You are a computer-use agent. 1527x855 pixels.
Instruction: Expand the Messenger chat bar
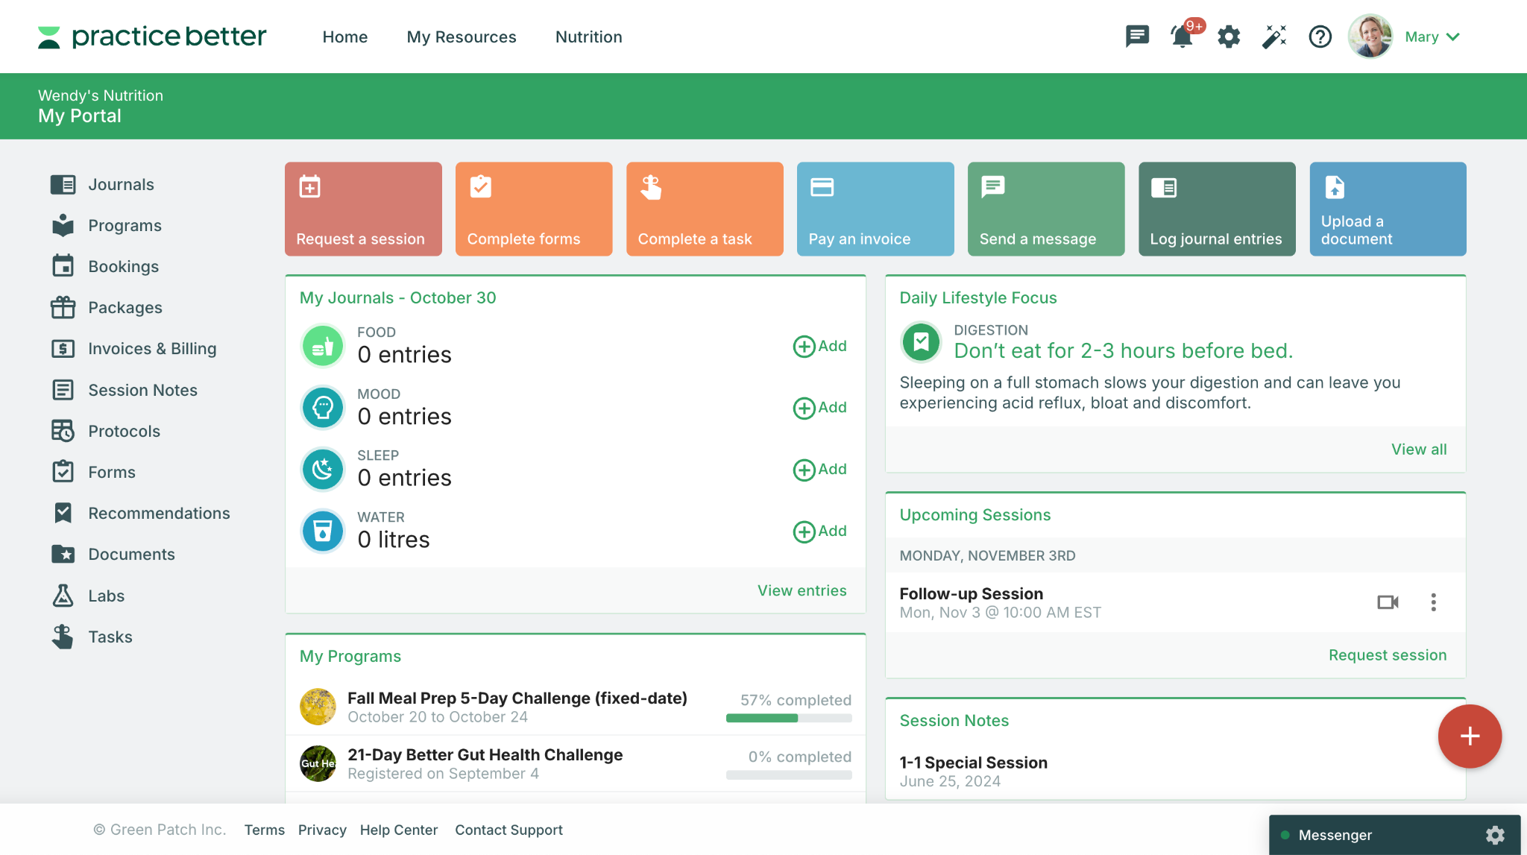pyautogui.click(x=1335, y=835)
